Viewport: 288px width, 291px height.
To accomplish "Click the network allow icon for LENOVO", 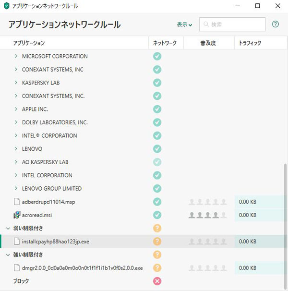I will (x=157, y=149).
